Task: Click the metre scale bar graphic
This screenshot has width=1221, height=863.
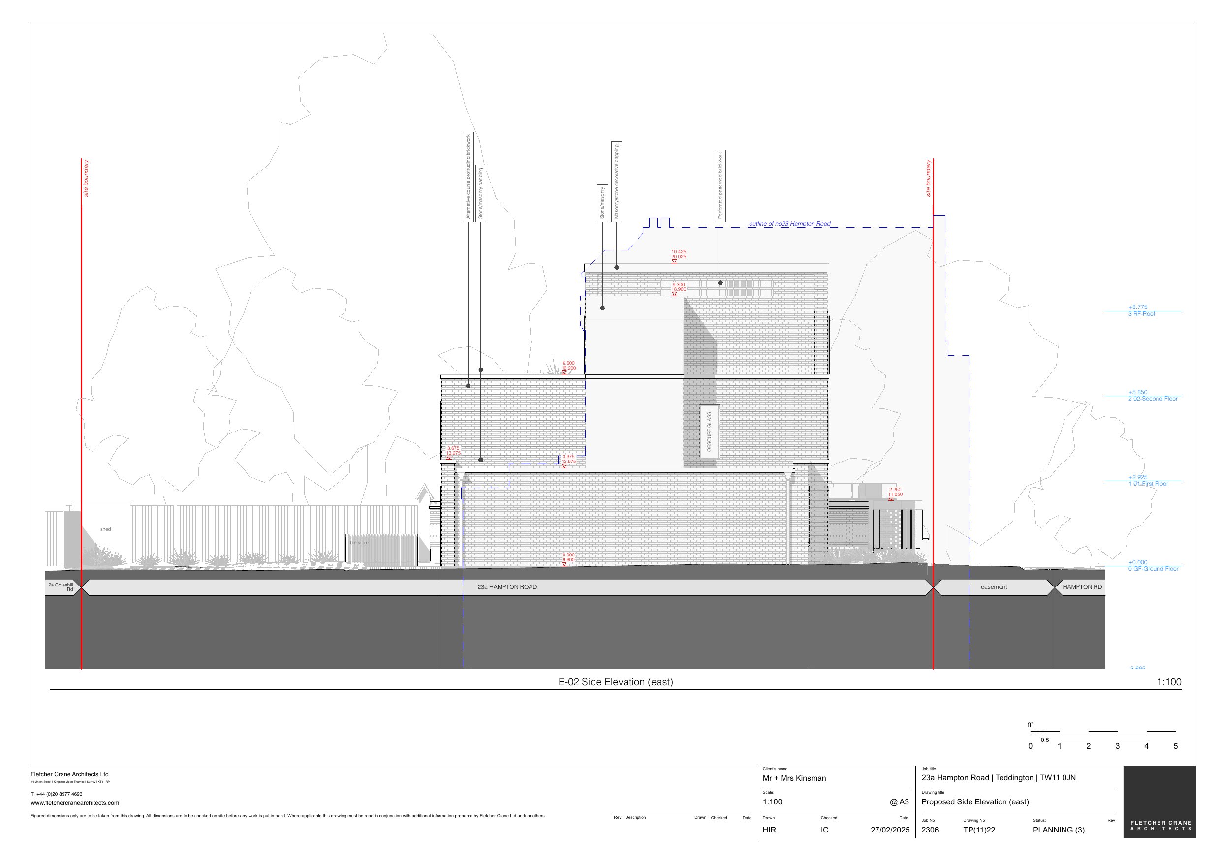Action: point(1102,736)
